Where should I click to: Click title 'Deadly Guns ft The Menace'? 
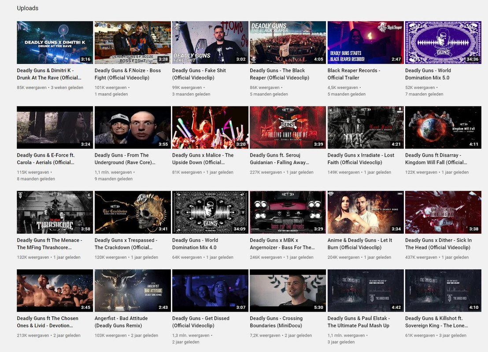point(49,244)
